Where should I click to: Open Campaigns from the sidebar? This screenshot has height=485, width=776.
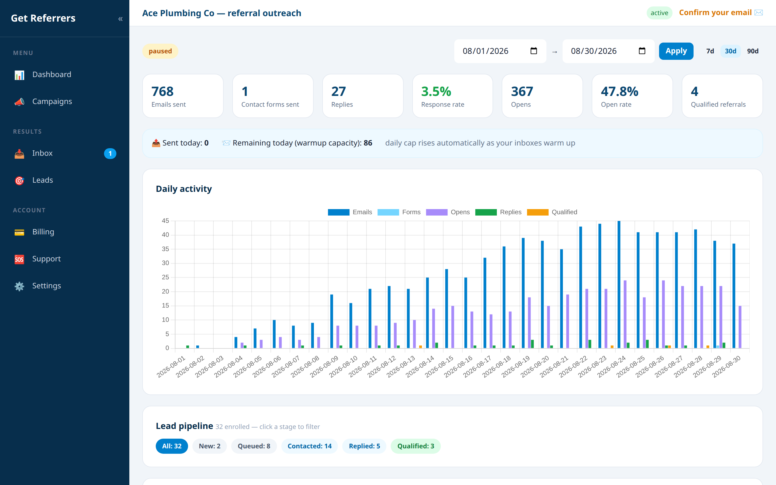(65, 101)
